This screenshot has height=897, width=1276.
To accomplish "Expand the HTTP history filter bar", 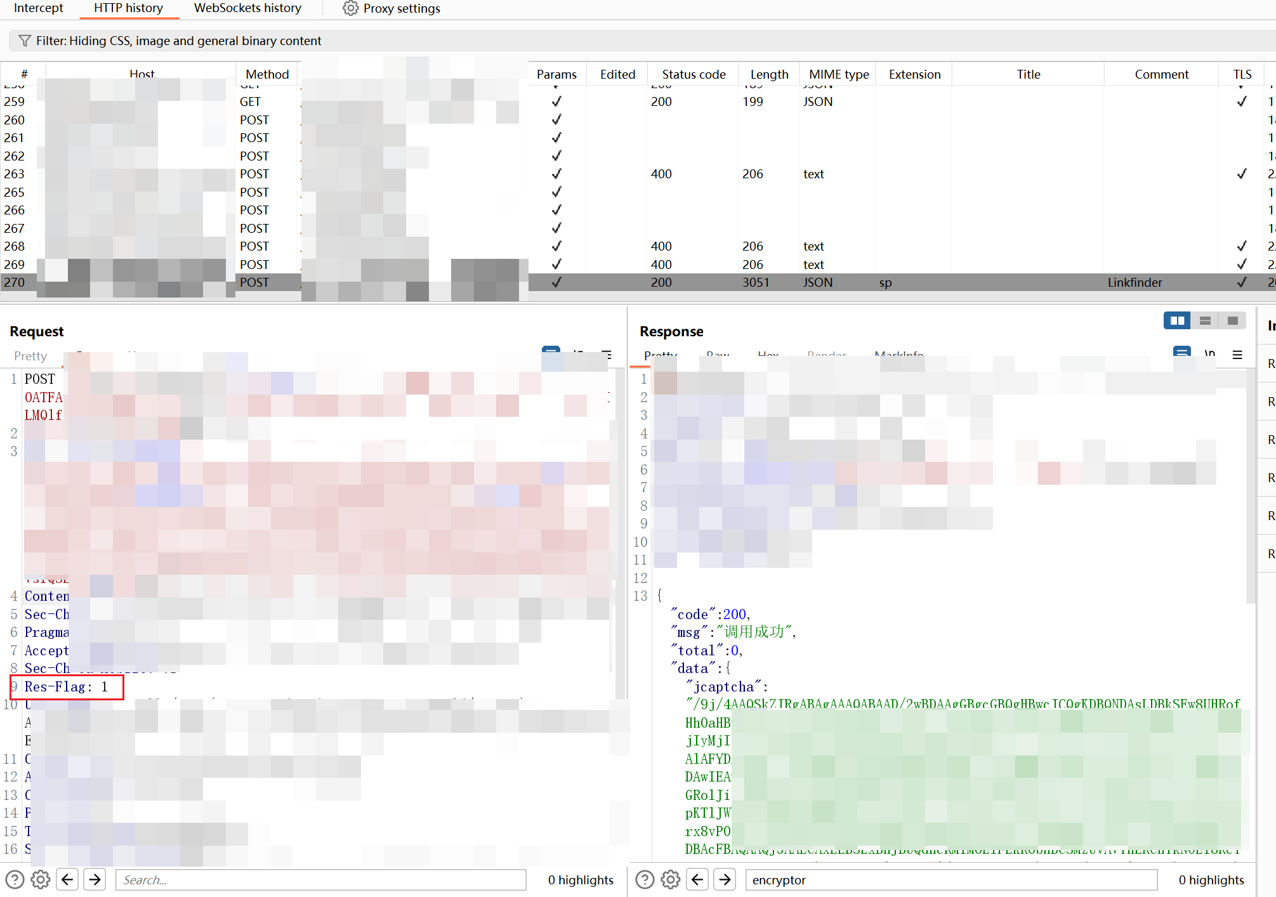I will point(178,41).
